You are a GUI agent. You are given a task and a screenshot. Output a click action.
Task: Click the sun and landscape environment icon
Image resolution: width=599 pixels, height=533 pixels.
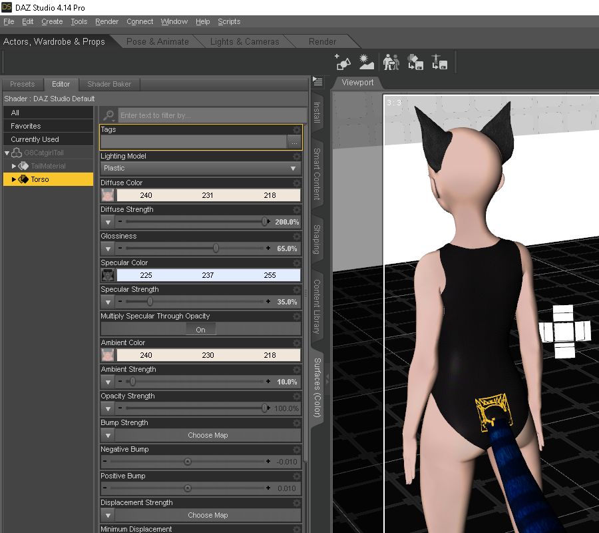[x=366, y=62]
